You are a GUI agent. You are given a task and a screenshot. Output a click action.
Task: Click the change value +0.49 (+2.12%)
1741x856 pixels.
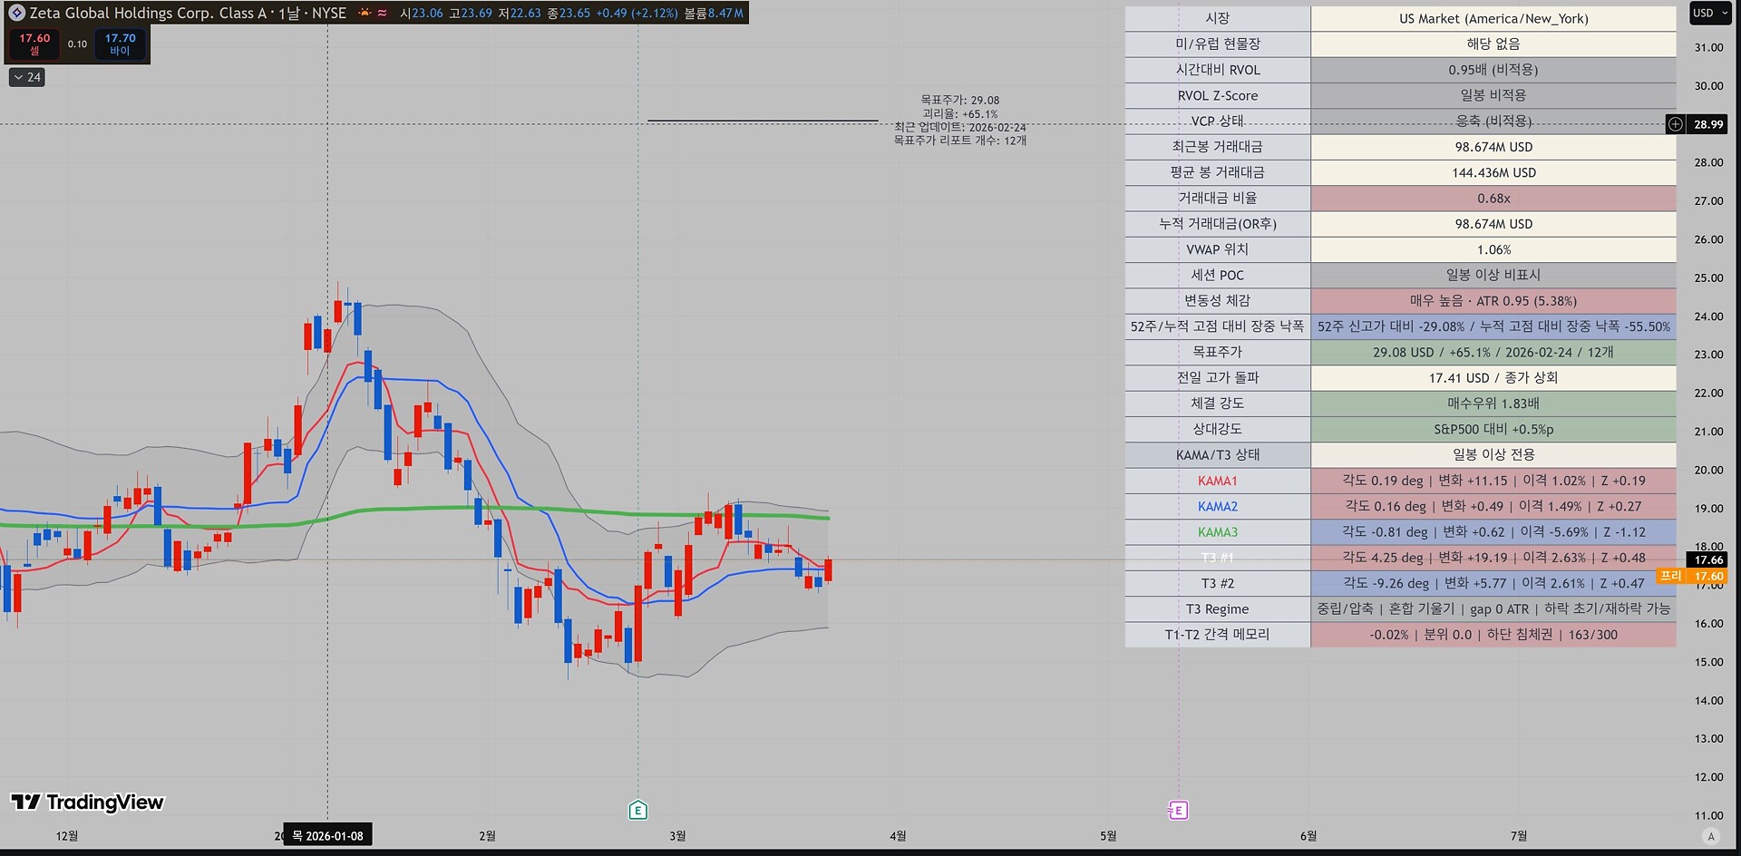pyautogui.click(x=637, y=13)
